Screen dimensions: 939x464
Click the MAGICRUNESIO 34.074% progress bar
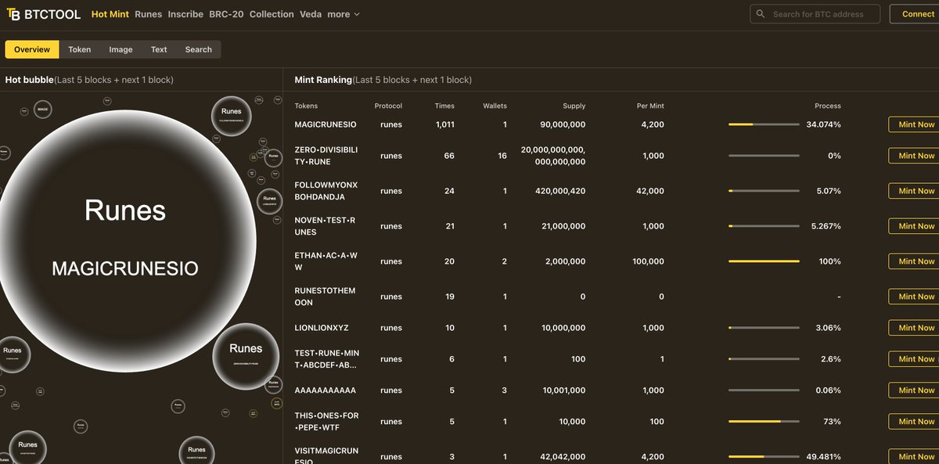tap(764, 124)
